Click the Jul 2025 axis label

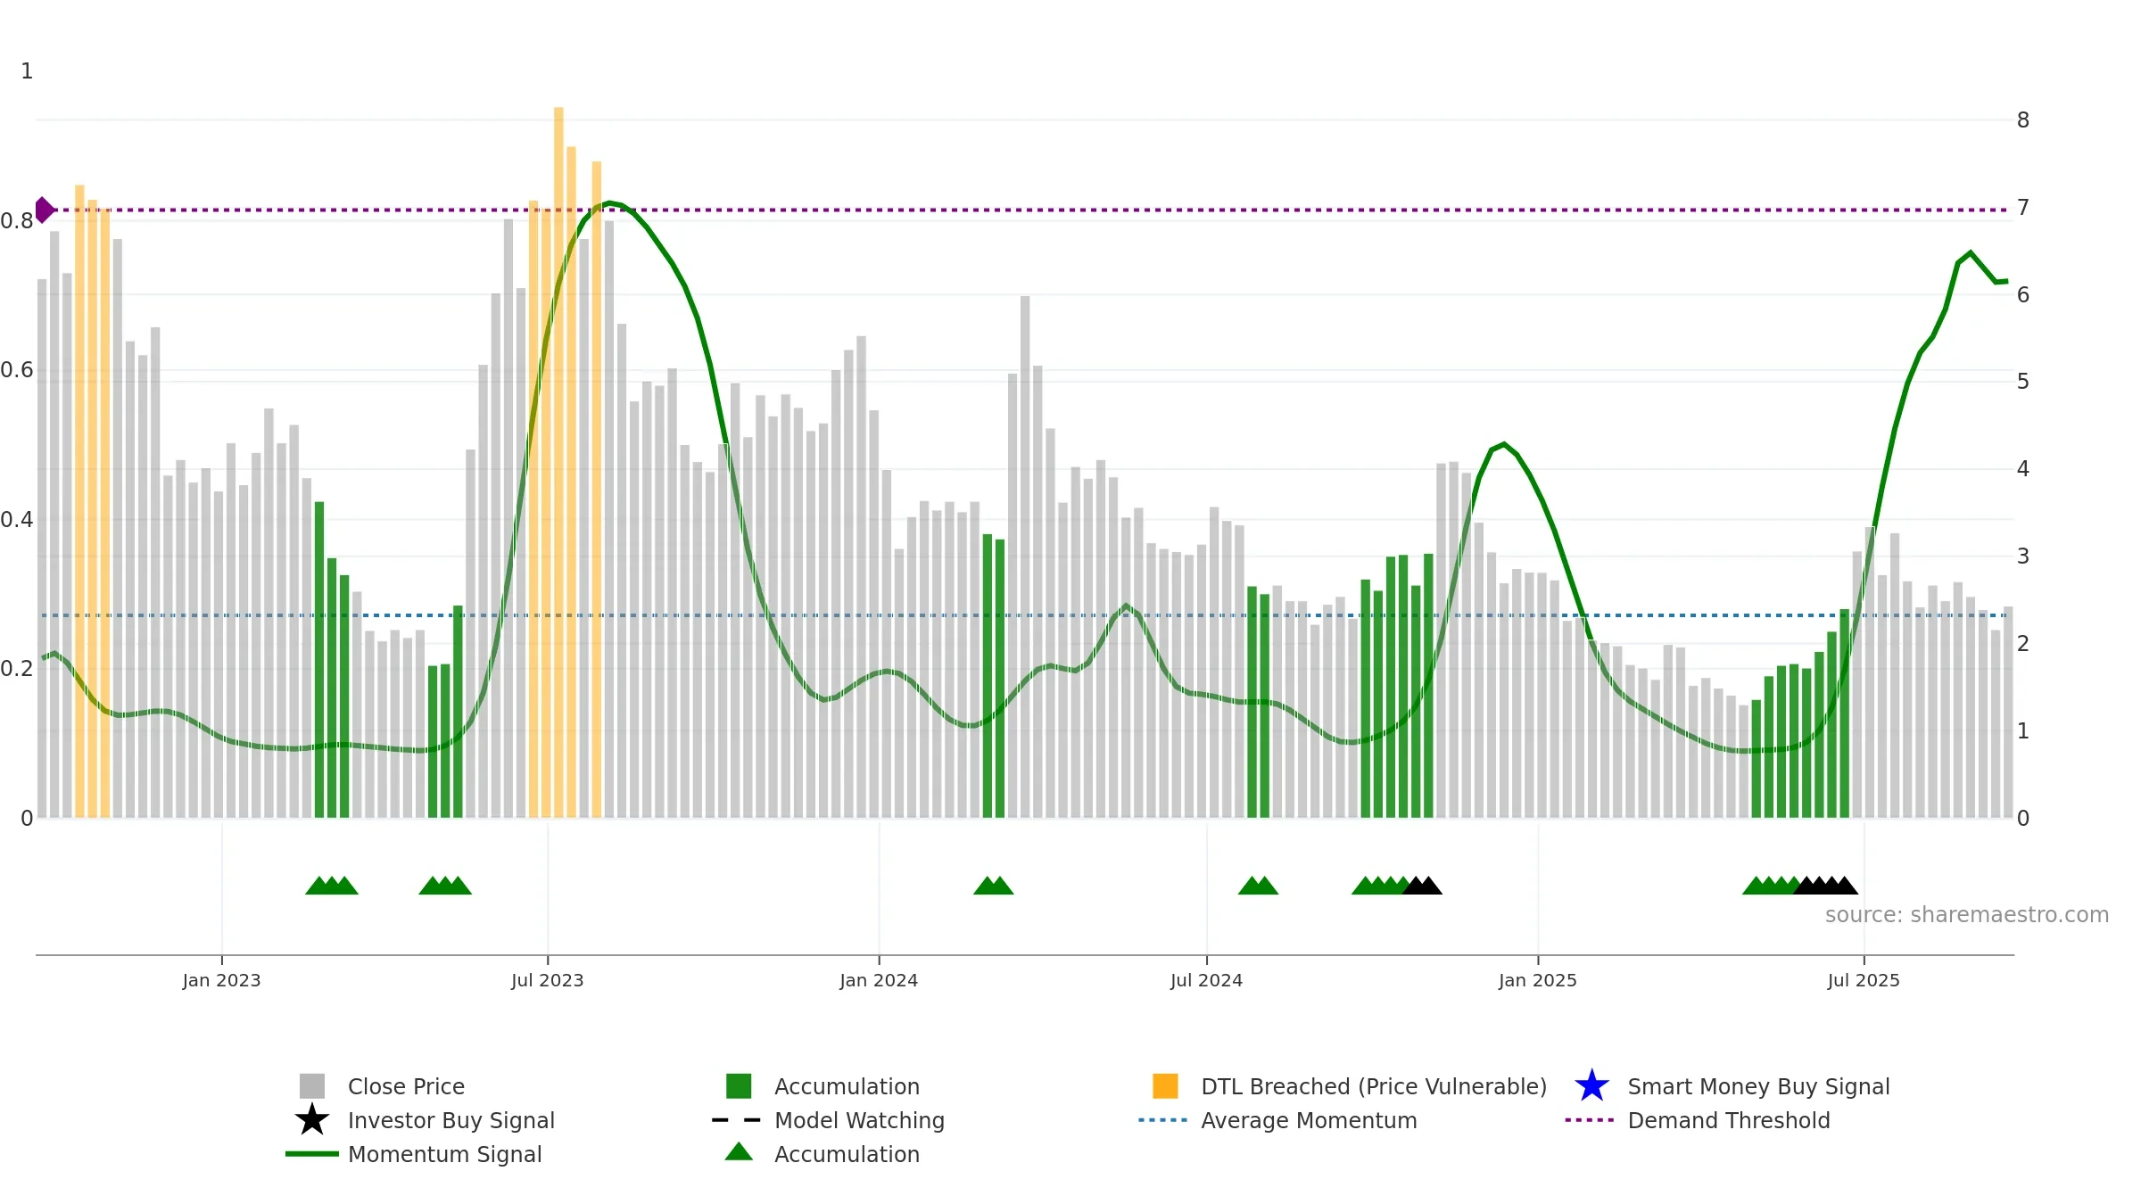pos(1864,981)
